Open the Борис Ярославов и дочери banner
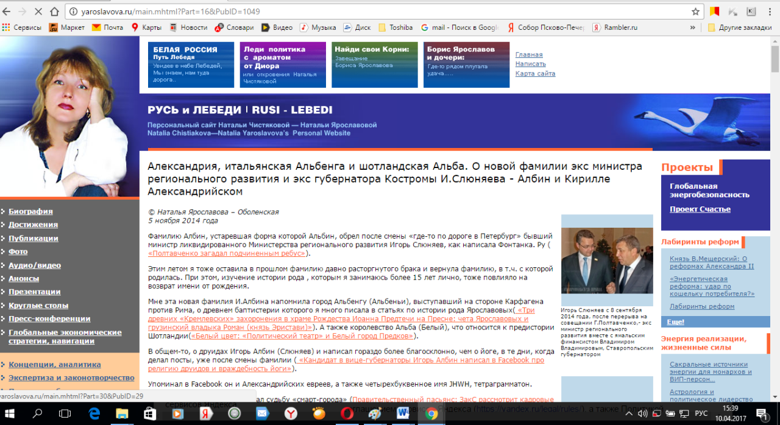 (466, 65)
